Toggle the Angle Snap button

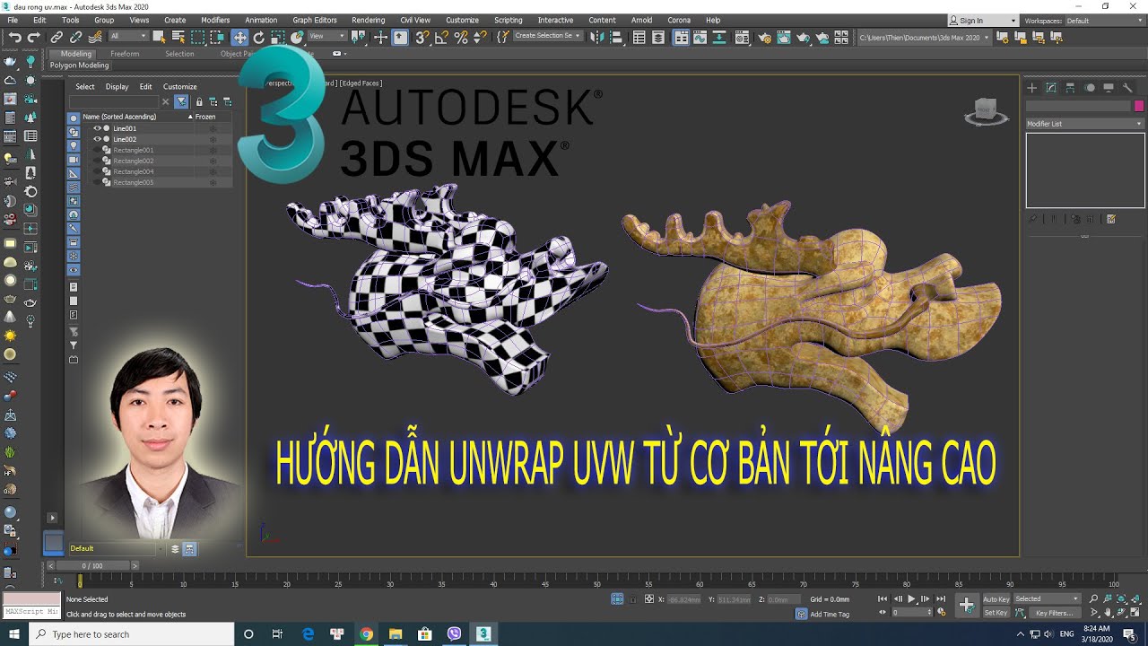point(442,37)
